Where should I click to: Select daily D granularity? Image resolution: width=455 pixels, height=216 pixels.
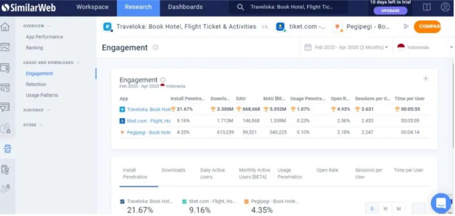(x=372, y=208)
